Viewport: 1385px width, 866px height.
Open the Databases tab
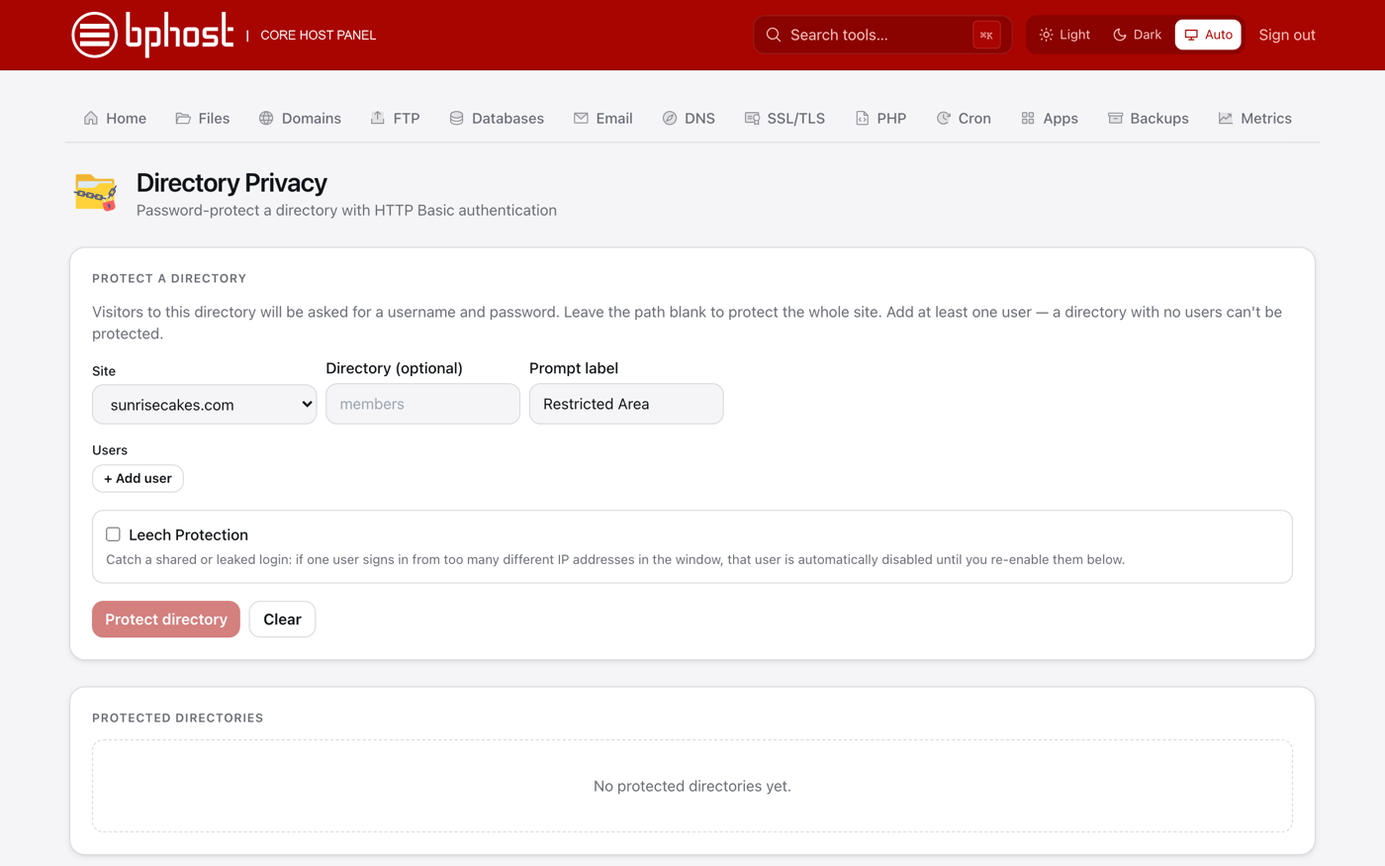[497, 118]
